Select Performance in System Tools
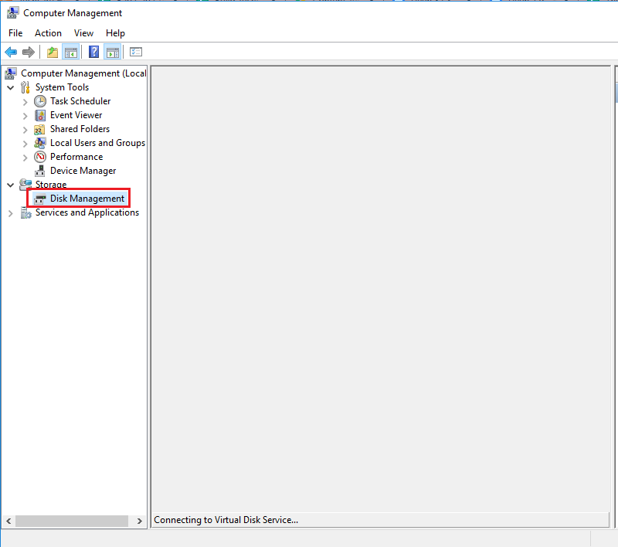 (x=76, y=157)
